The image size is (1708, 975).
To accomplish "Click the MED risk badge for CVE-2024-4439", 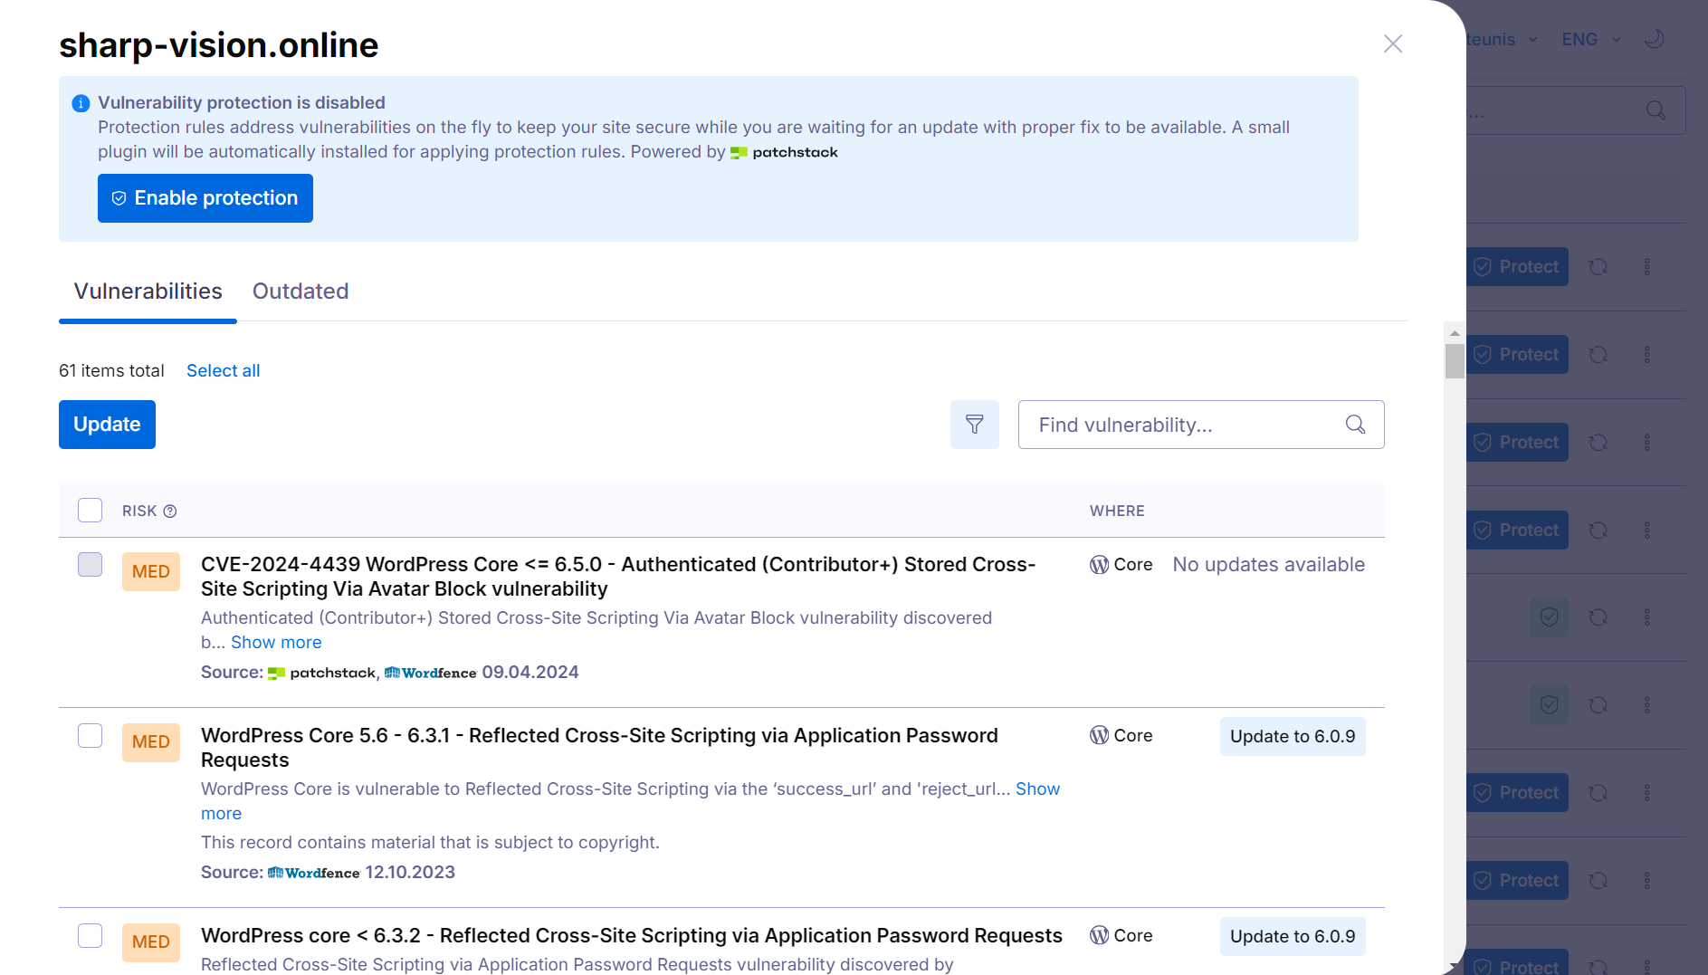I will click(151, 572).
